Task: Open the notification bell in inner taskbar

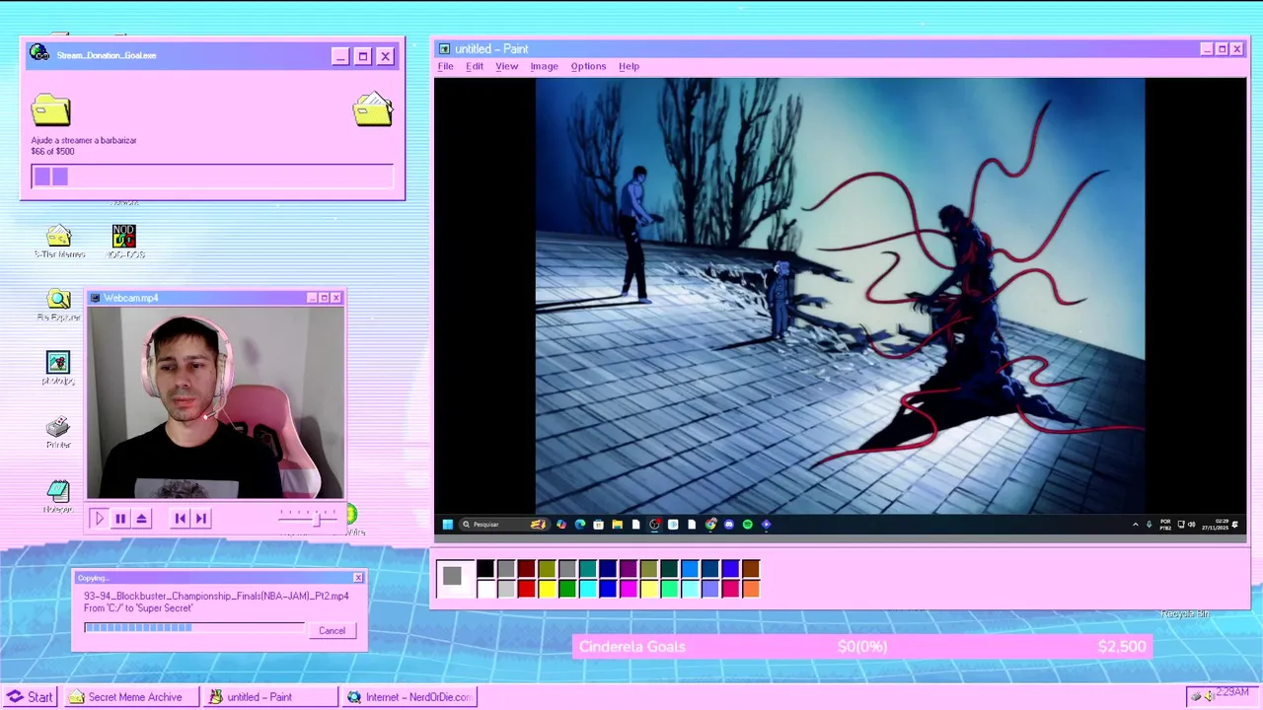Action: tap(1234, 525)
